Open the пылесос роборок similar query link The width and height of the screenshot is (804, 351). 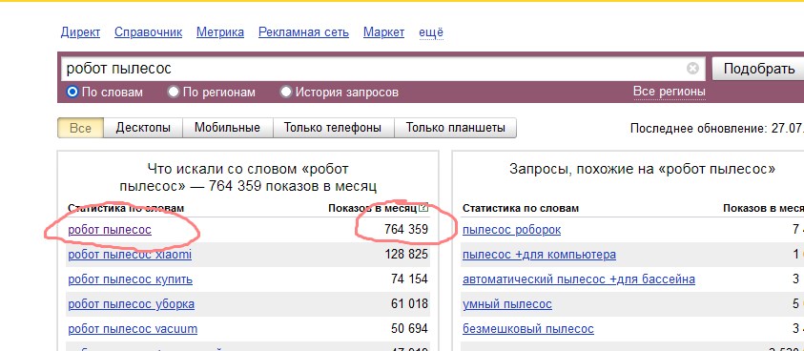[x=512, y=230]
